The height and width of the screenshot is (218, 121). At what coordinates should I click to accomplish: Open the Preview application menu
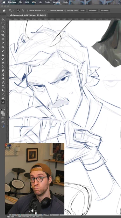pyautogui.click(x=12, y=2)
